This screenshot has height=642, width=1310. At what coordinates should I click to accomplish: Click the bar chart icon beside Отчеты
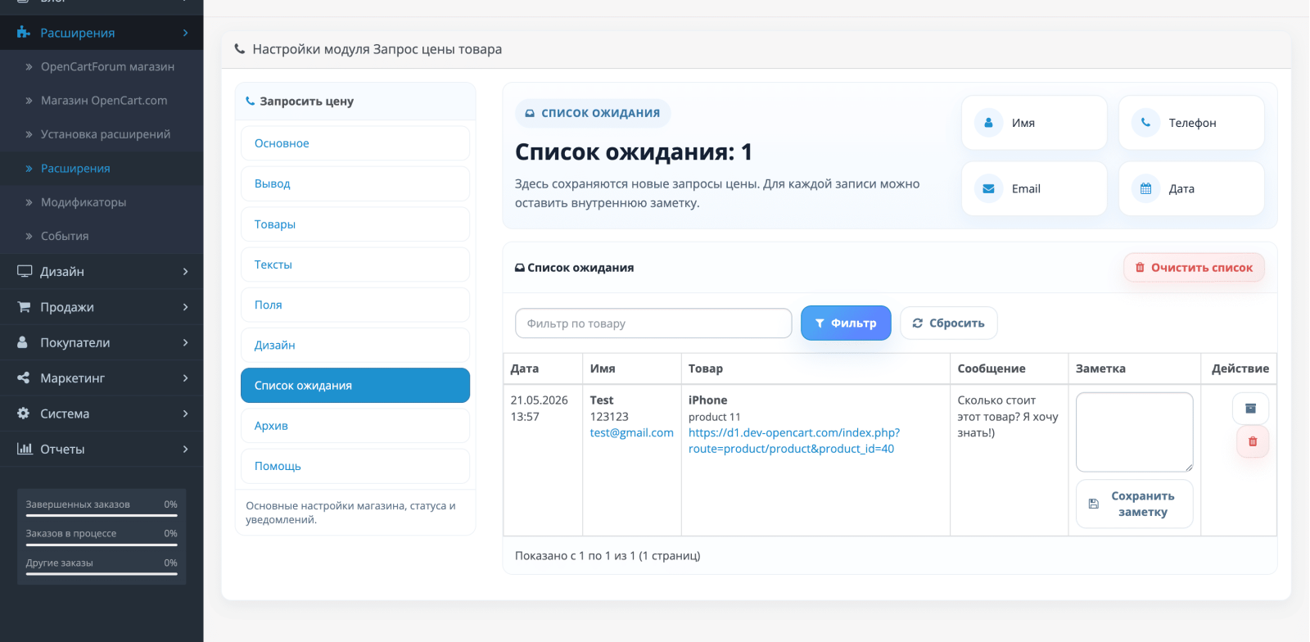pyautogui.click(x=25, y=449)
